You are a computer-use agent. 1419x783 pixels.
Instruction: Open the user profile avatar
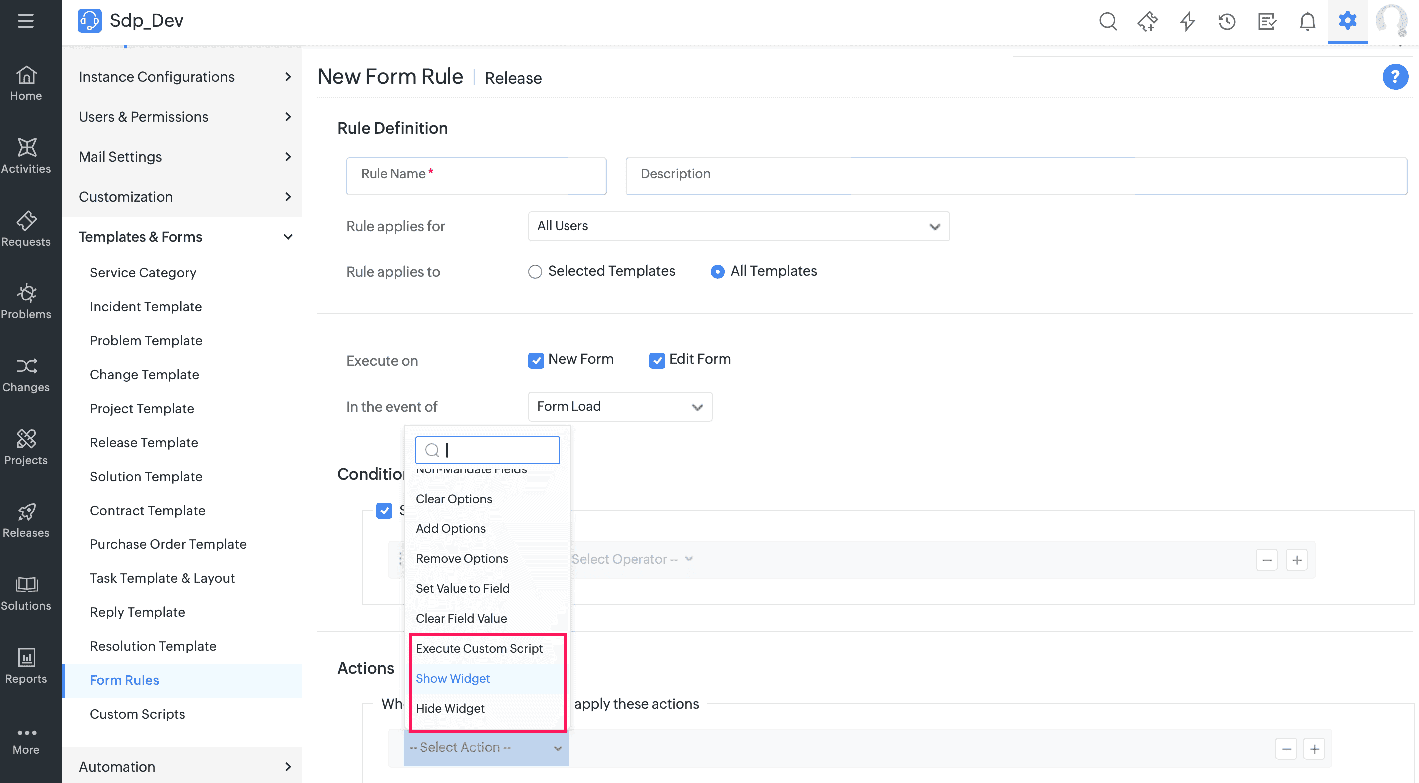[x=1392, y=21]
